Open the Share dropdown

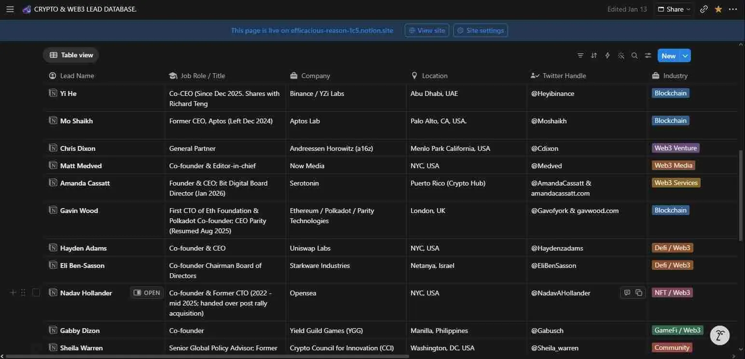coord(674,9)
